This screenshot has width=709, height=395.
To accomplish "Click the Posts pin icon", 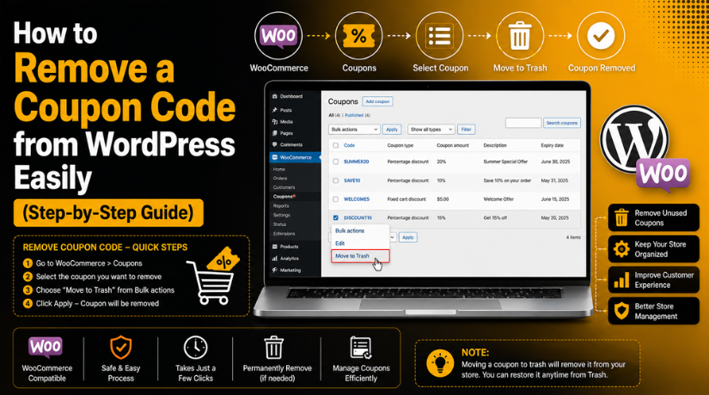I will [274, 110].
